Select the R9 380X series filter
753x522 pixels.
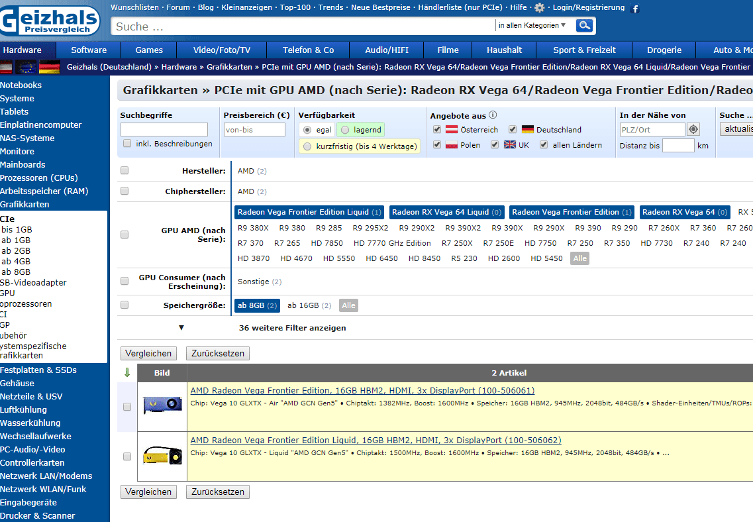[253, 228]
